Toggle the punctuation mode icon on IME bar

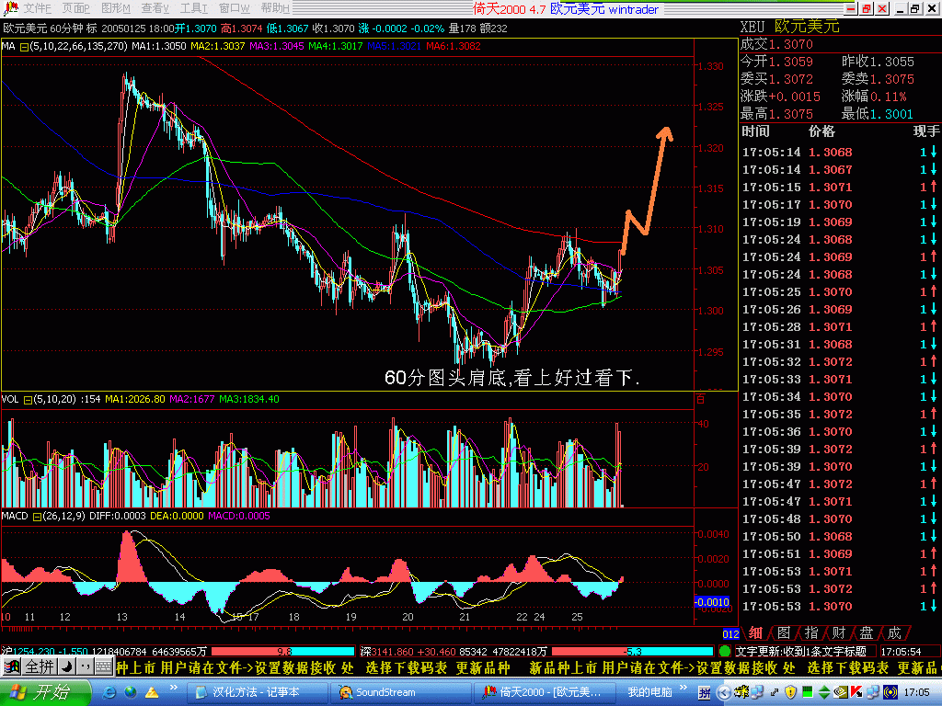tap(85, 667)
